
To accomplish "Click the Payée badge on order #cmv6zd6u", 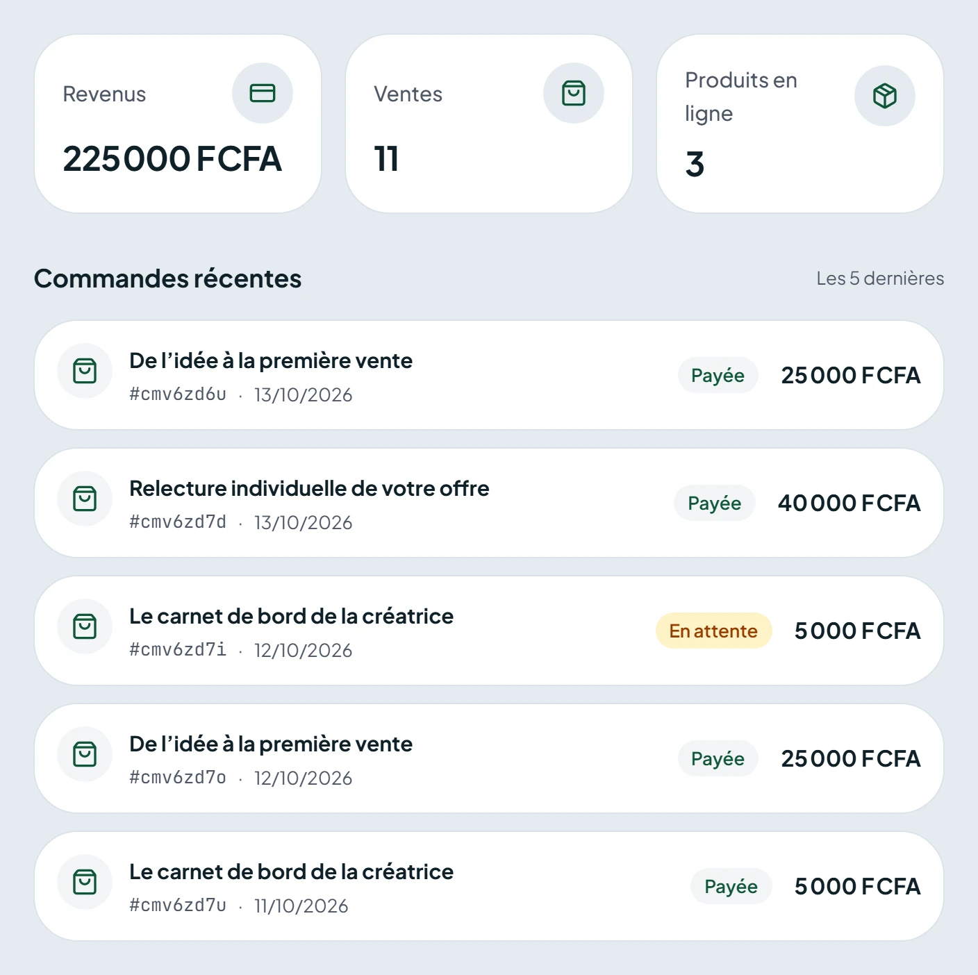I will pyautogui.click(x=718, y=375).
